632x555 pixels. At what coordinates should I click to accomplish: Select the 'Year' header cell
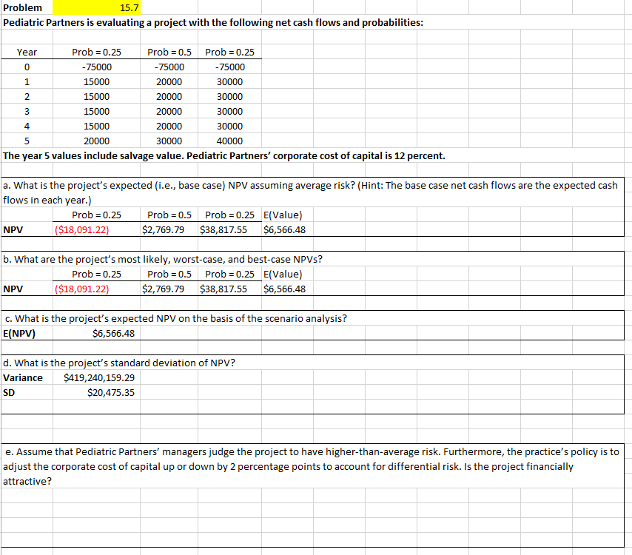tap(27, 52)
